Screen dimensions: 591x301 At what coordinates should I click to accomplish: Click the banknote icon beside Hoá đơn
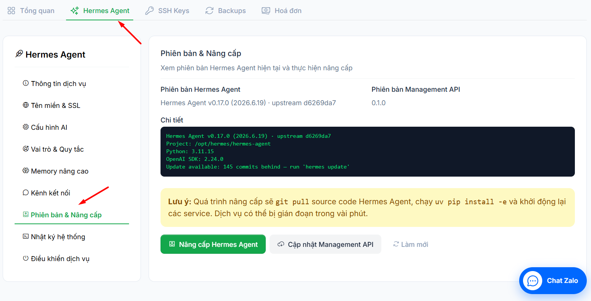point(266,11)
